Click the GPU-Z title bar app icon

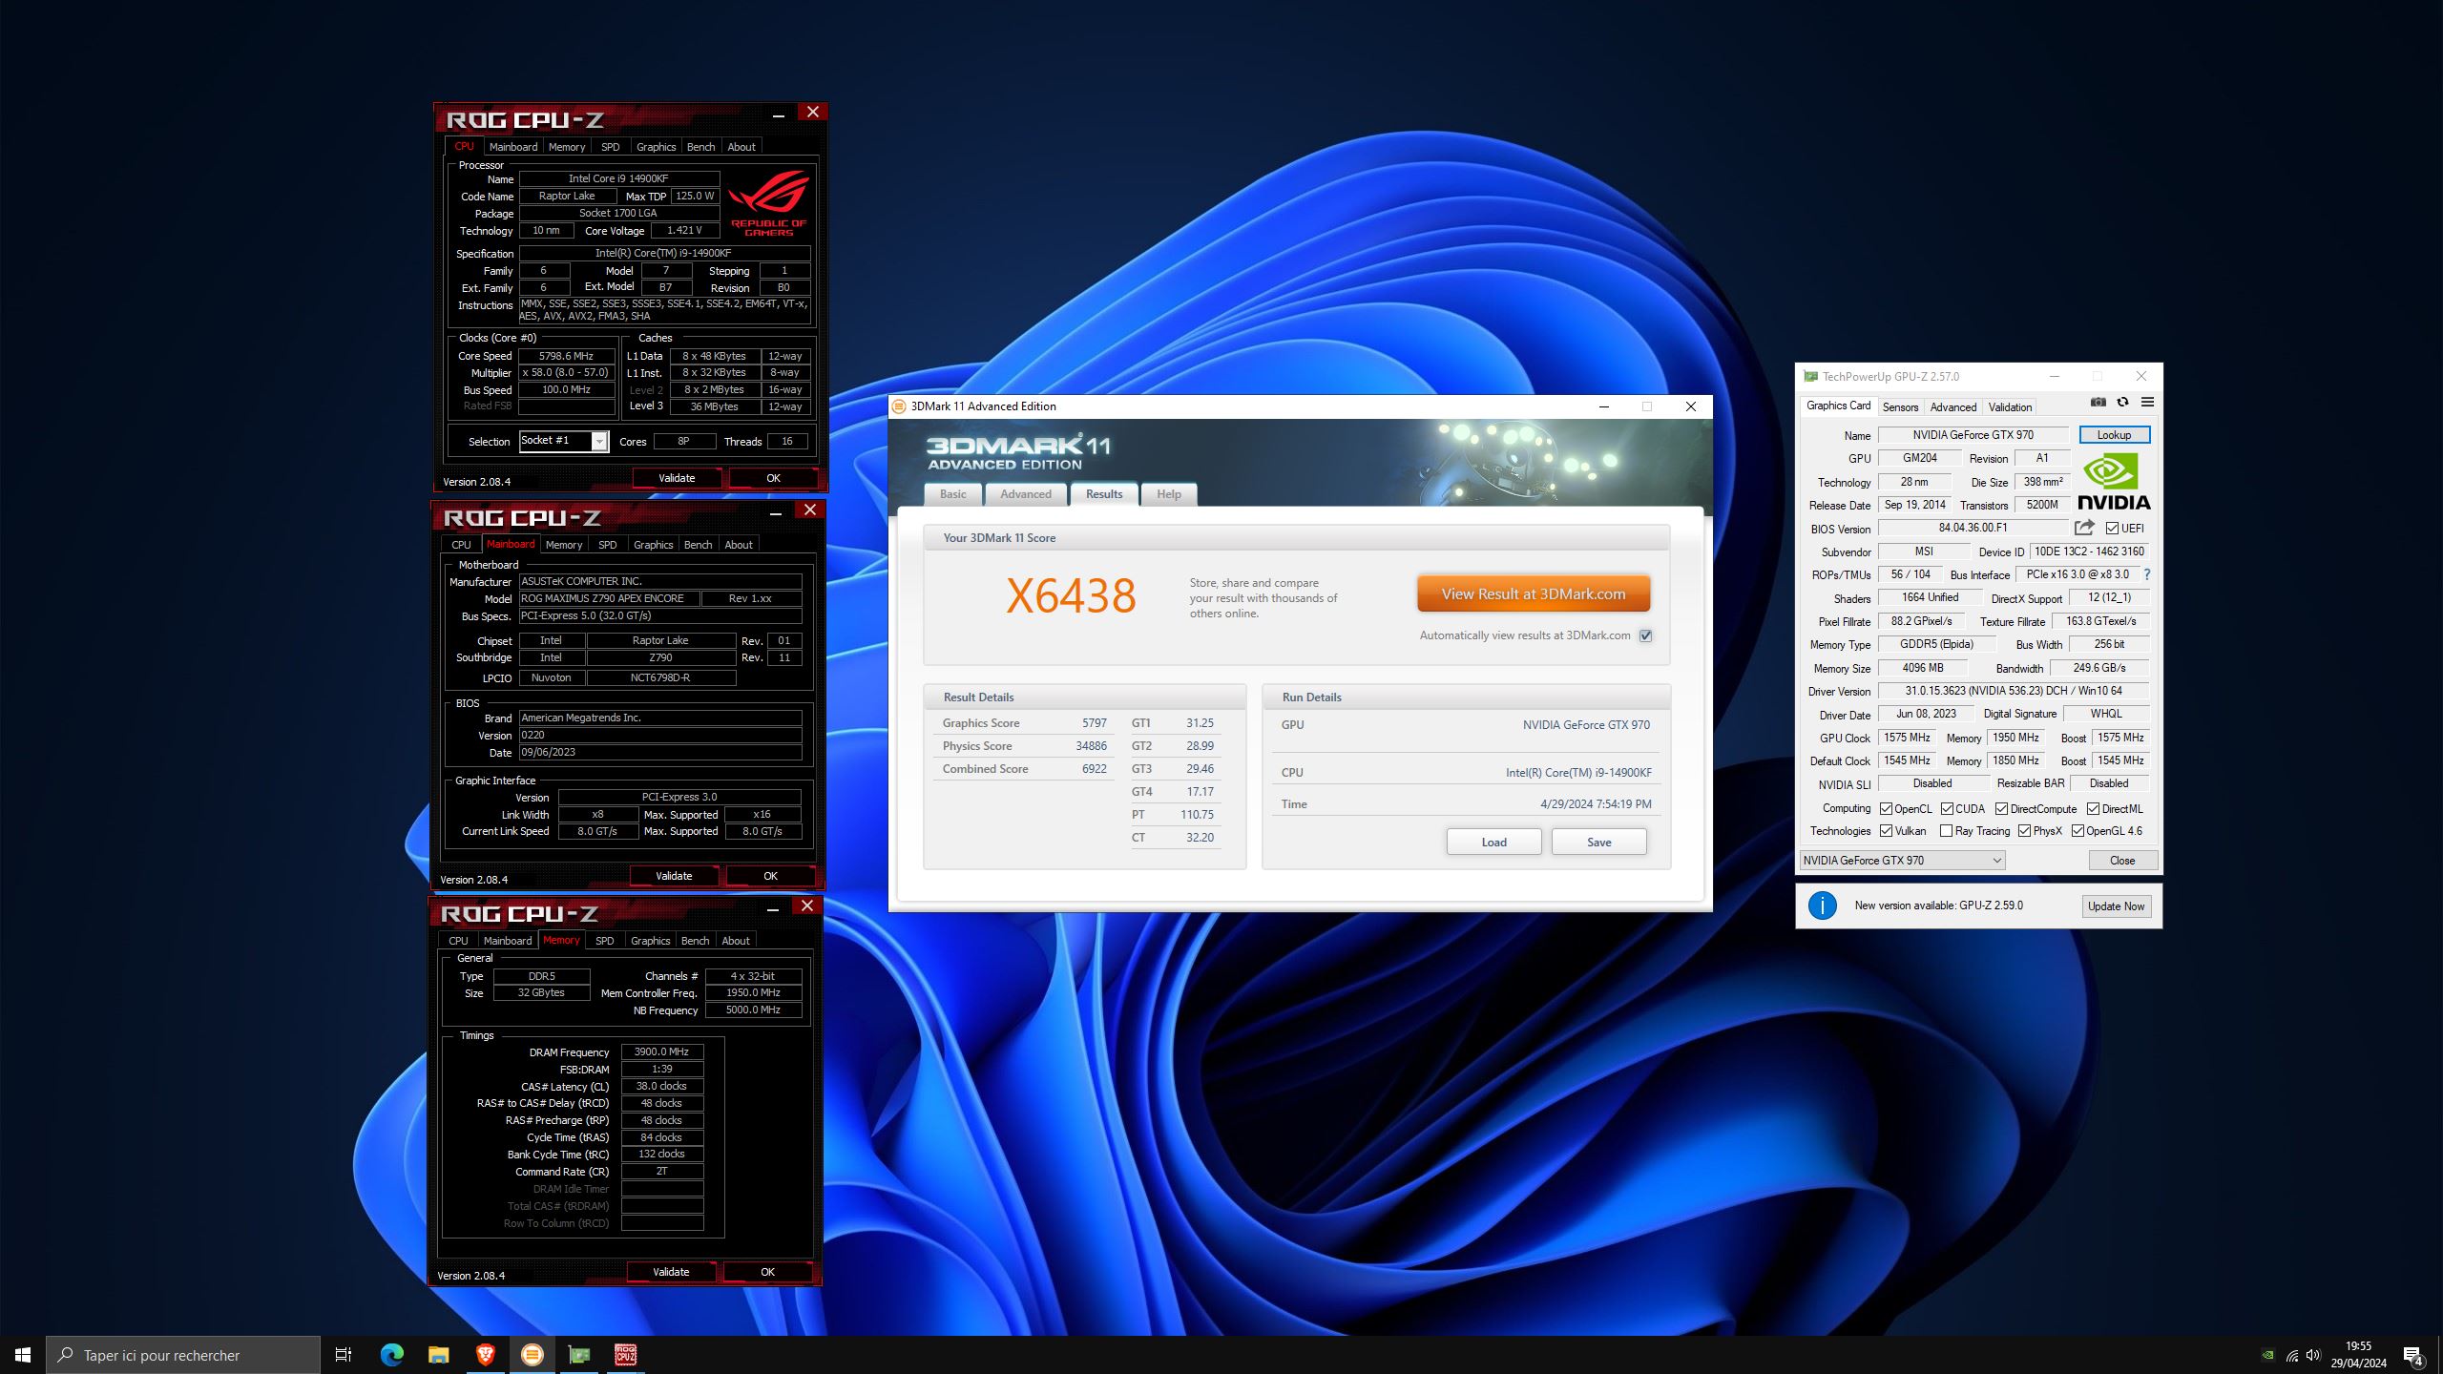(x=1810, y=377)
